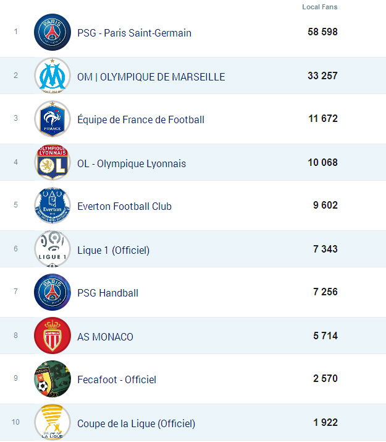The height and width of the screenshot is (442, 386).
Task: Click the 58 598 fan count
Action: [x=322, y=32]
